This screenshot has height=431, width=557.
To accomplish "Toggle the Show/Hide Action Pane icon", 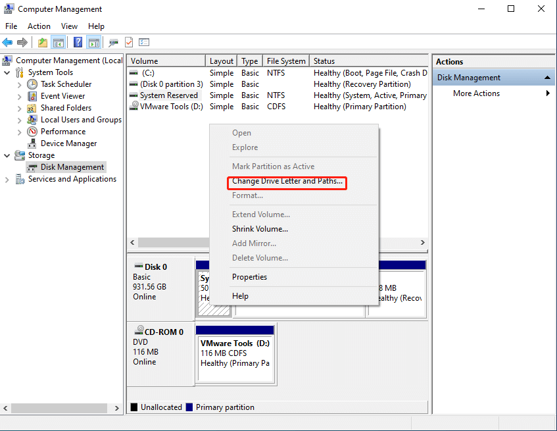I will (94, 43).
